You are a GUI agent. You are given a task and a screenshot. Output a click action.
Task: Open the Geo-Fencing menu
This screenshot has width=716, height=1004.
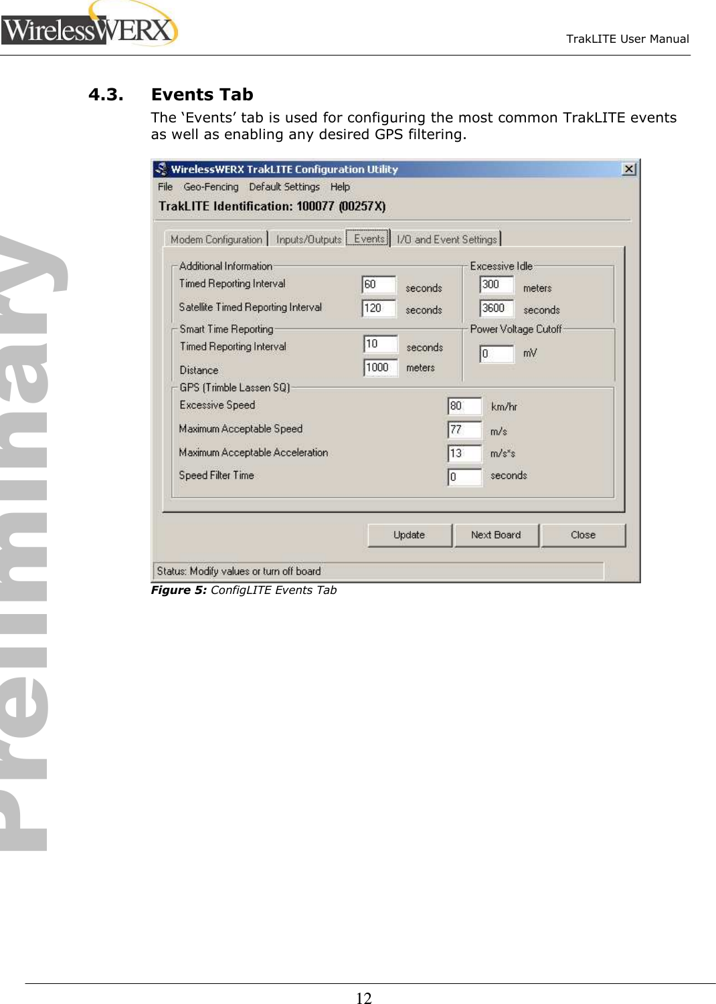click(x=211, y=187)
